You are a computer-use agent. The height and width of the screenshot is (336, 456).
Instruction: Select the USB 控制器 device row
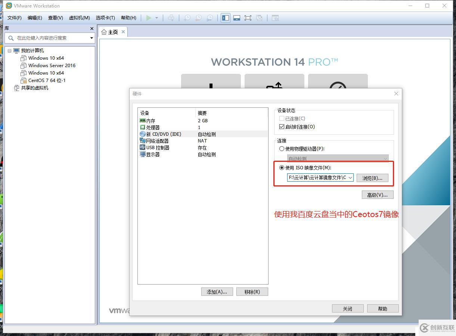[x=203, y=148]
